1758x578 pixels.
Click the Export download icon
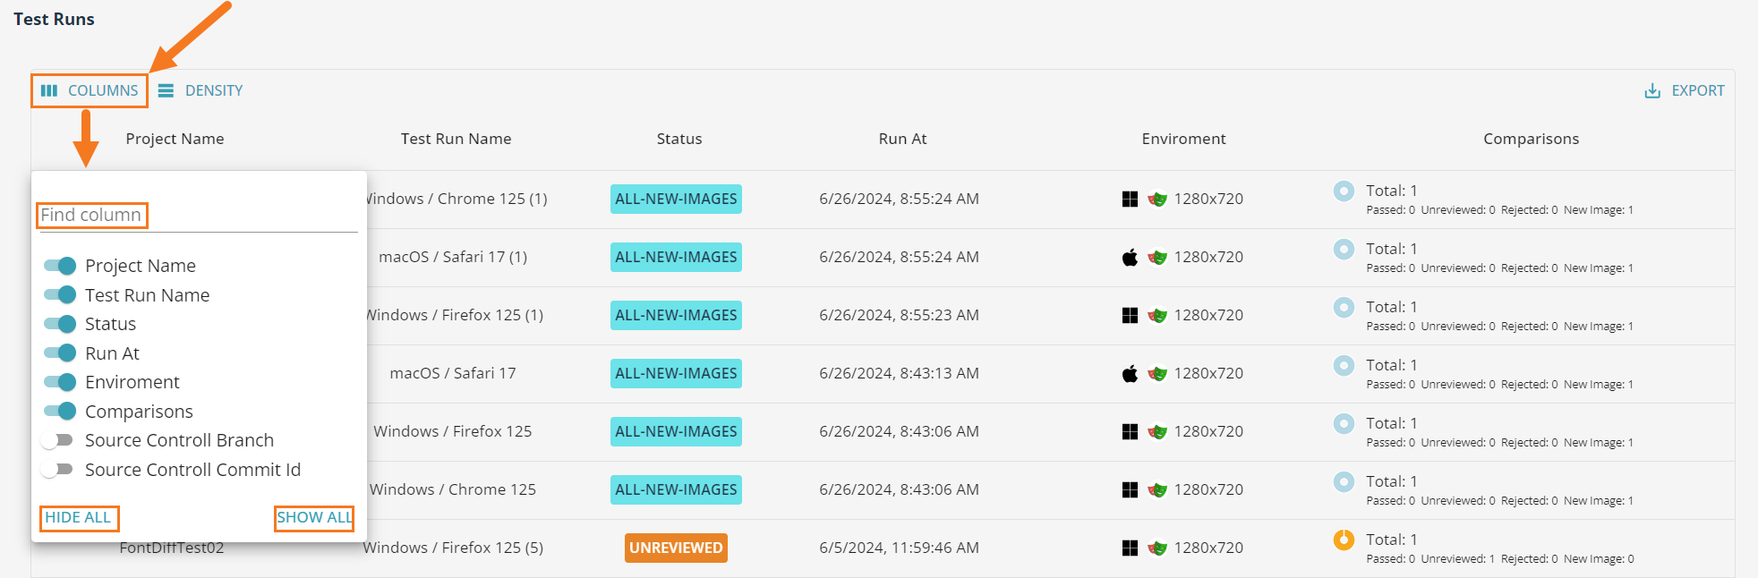click(x=1651, y=91)
